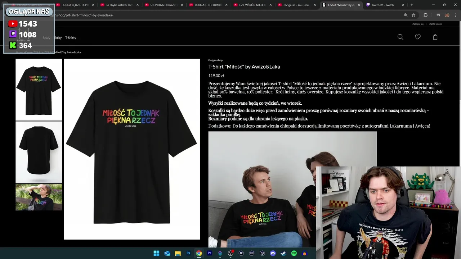Open Discord from the taskbar
The width and height of the screenshot is (461, 259).
273,253
